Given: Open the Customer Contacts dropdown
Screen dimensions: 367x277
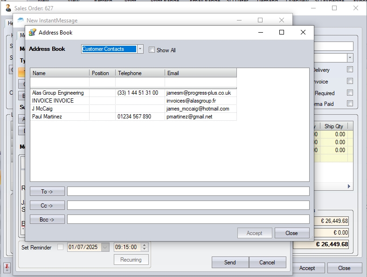Looking at the screenshot, I should [x=140, y=49].
